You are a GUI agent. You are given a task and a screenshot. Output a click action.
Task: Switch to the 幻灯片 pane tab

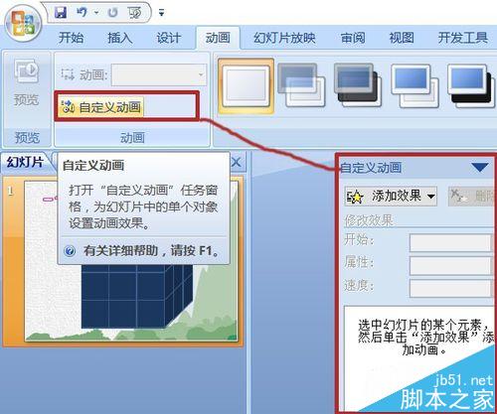25,163
